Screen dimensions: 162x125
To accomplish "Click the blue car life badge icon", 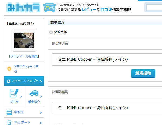I will click(49, 8).
